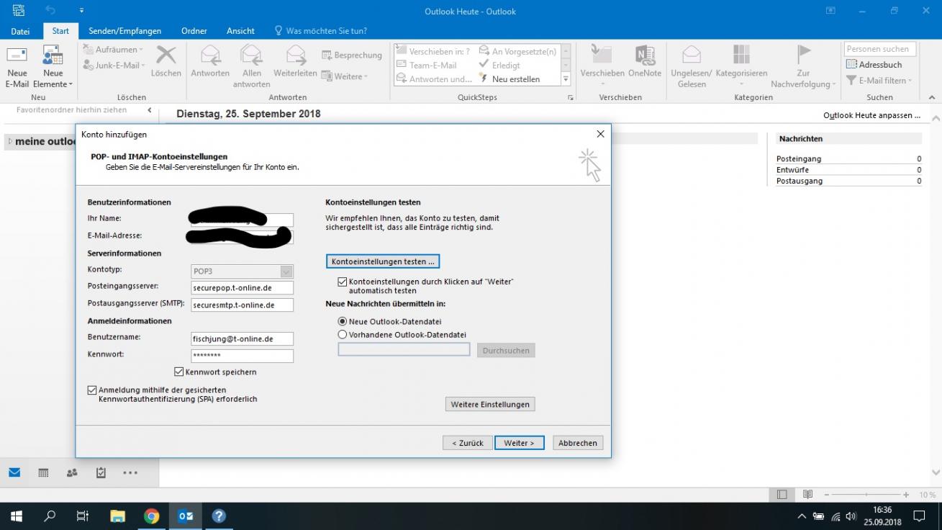Click the OneNote icon
This screenshot has height=530, width=942.
(644, 55)
